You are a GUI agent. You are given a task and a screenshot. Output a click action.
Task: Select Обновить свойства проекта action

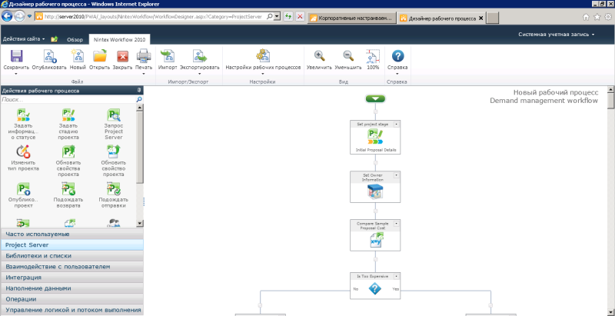(x=68, y=161)
